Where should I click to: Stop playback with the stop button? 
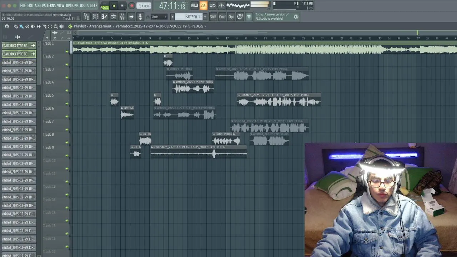[x=122, y=6]
